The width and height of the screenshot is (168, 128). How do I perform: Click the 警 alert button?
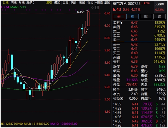point(160,17)
